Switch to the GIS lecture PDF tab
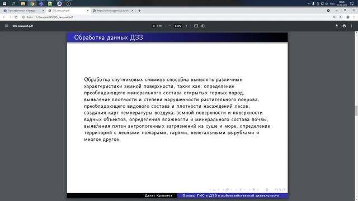Image resolution: width=358 pixels, height=201 pixels. 68,11
